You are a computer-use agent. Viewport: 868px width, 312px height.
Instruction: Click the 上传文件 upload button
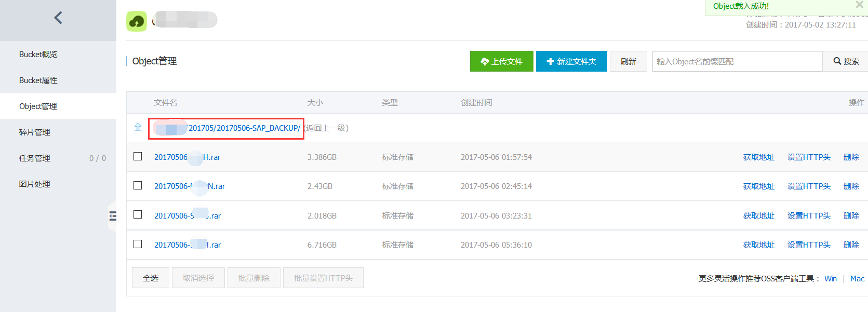(x=502, y=61)
